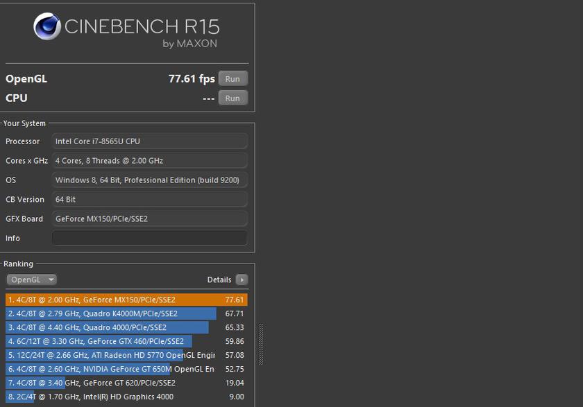Select the top ranking GeForce MX150 entry
The image size is (583, 407).
coord(126,300)
